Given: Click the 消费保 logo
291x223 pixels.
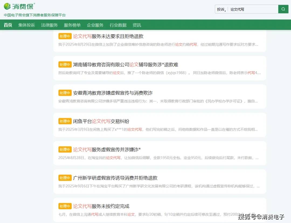Looking at the screenshot, I should 19,6.
